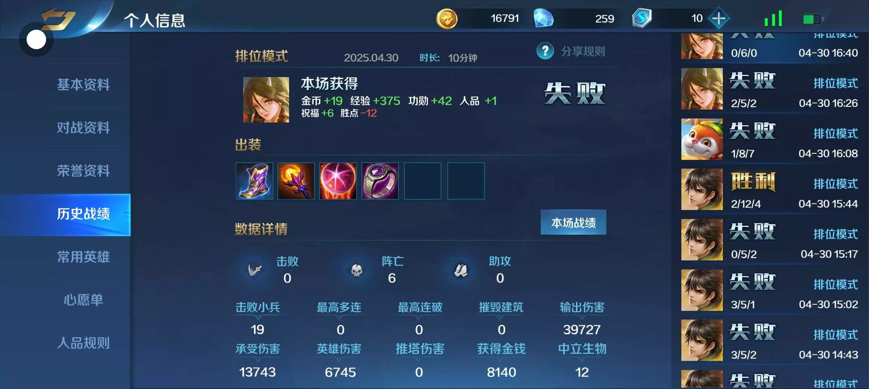
Task: Select the purple ring equipment icon
Action: pyautogui.click(x=380, y=181)
